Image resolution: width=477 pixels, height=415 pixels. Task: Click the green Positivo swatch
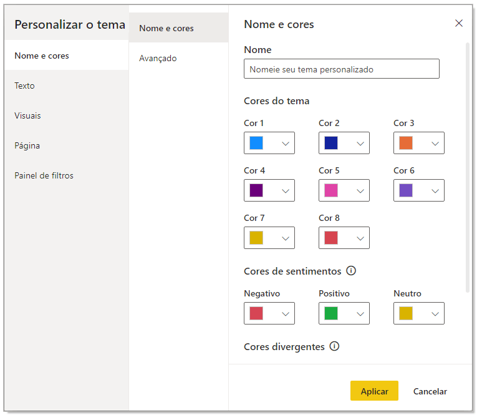[x=331, y=313]
